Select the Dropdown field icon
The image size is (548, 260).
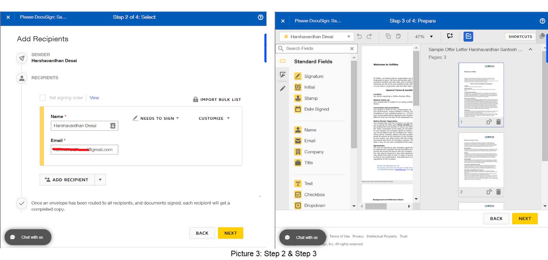pyautogui.click(x=298, y=205)
